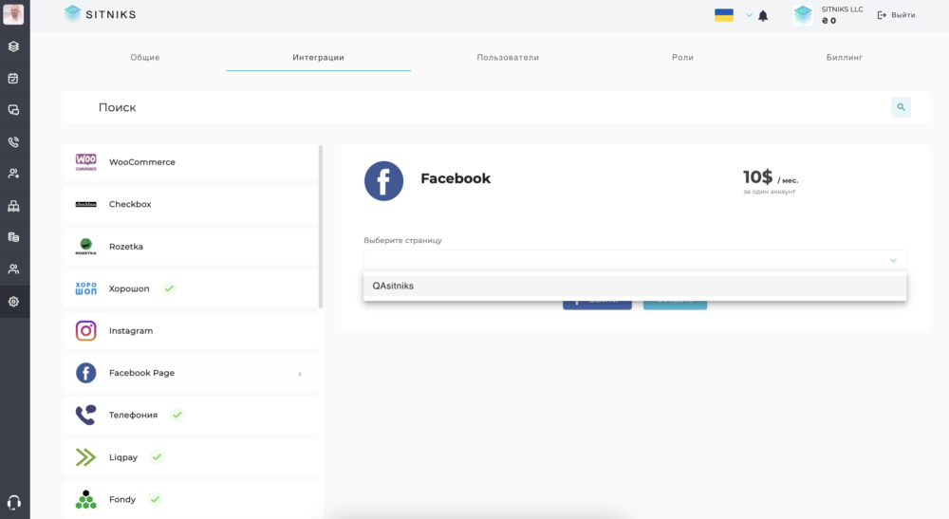Click the Checkbox logo icon
Image resolution: width=949 pixels, height=519 pixels.
pyautogui.click(x=86, y=204)
